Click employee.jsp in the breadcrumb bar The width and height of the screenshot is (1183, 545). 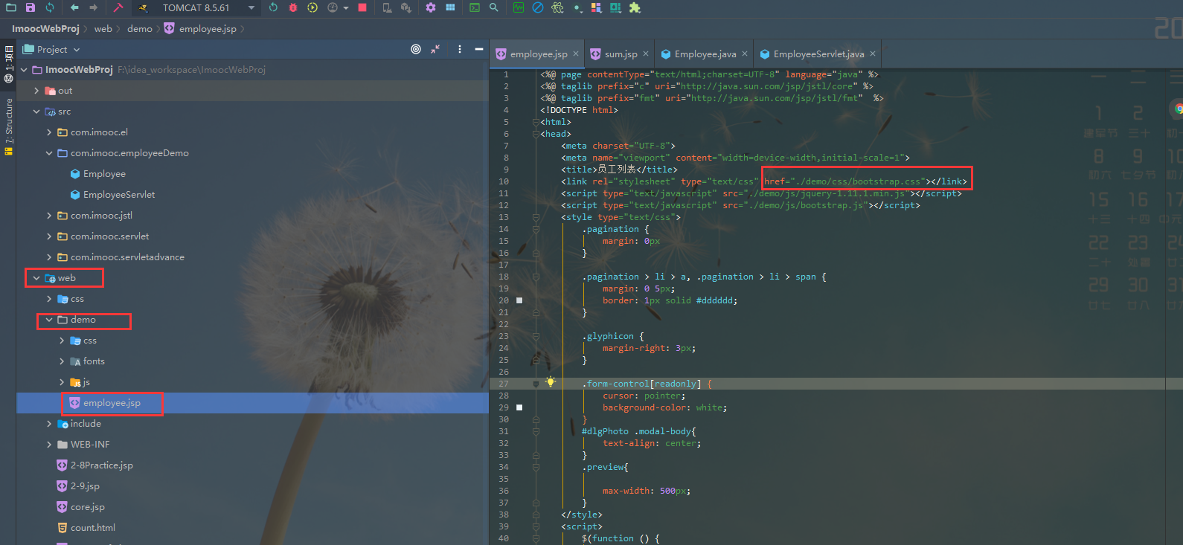click(x=200, y=28)
